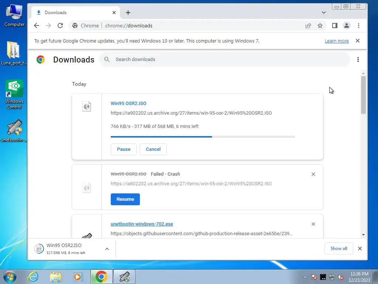
Task: Expand the tab search chevron
Action: 323,13
